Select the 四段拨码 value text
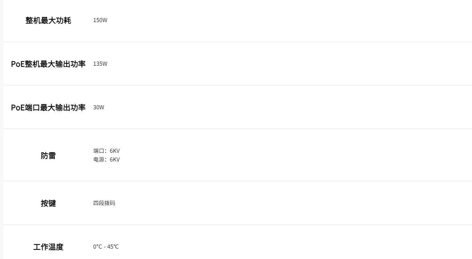The height and width of the screenshot is (259, 472). click(104, 203)
